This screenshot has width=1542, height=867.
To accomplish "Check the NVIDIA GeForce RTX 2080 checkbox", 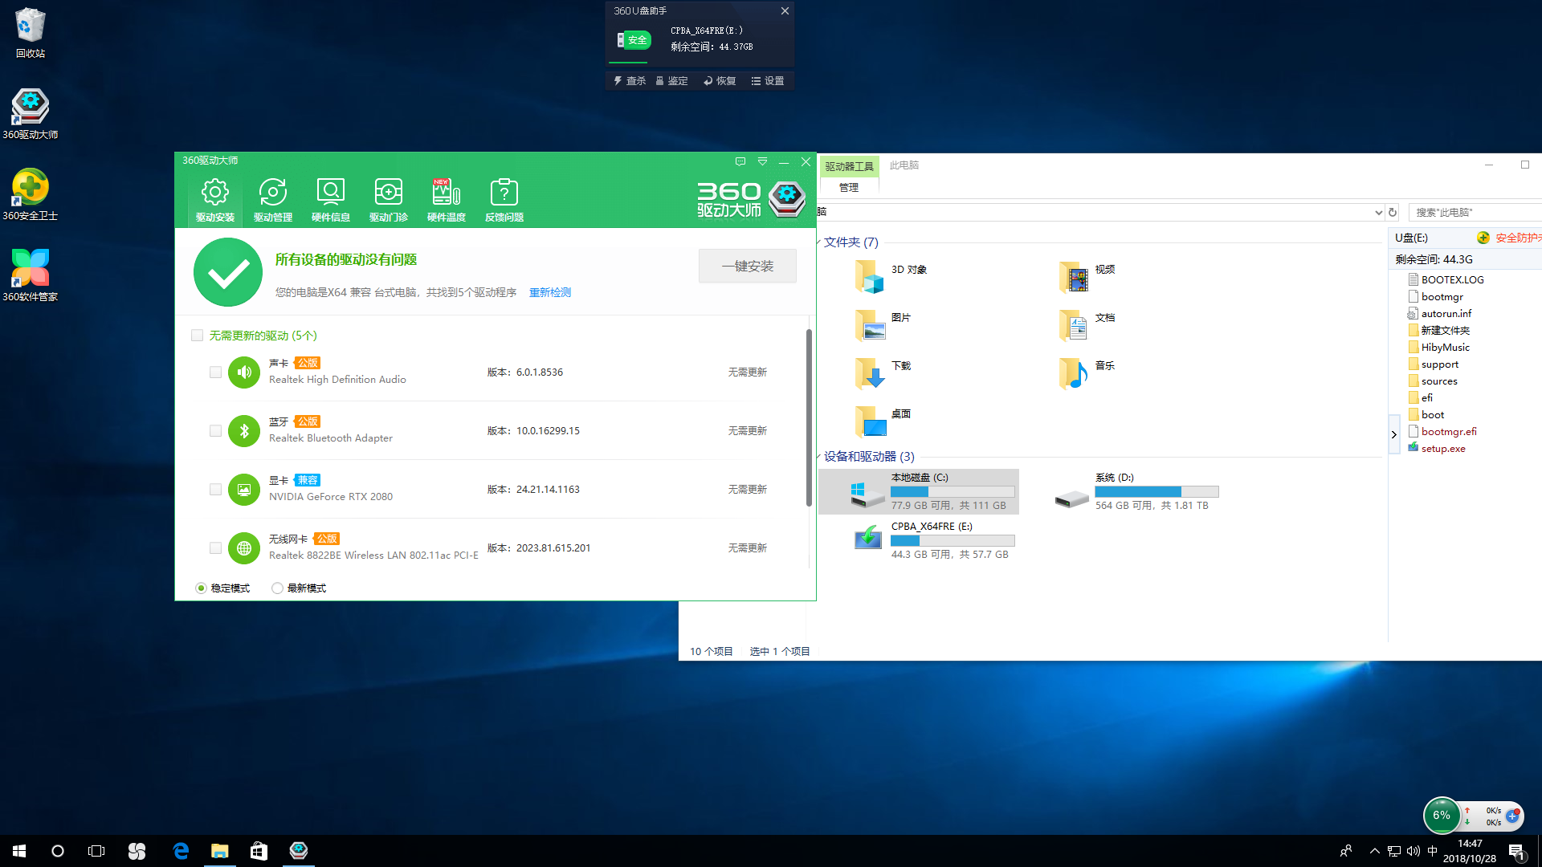I will click(215, 490).
